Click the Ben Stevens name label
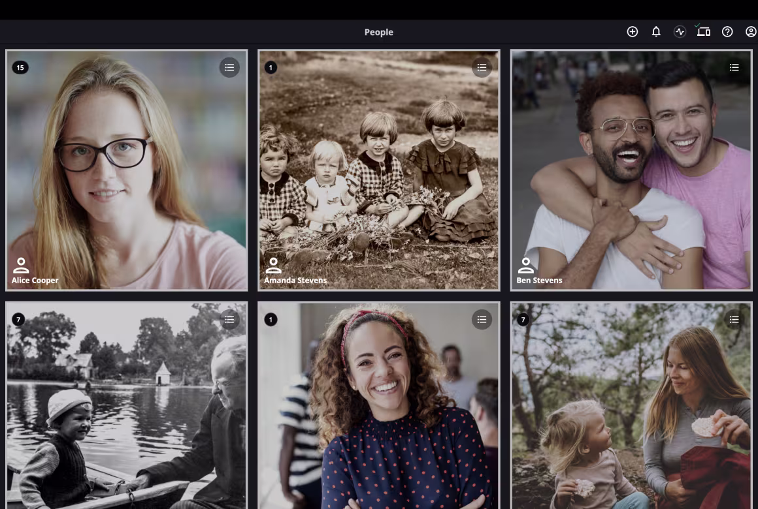The height and width of the screenshot is (509, 758). (x=540, y=281)
